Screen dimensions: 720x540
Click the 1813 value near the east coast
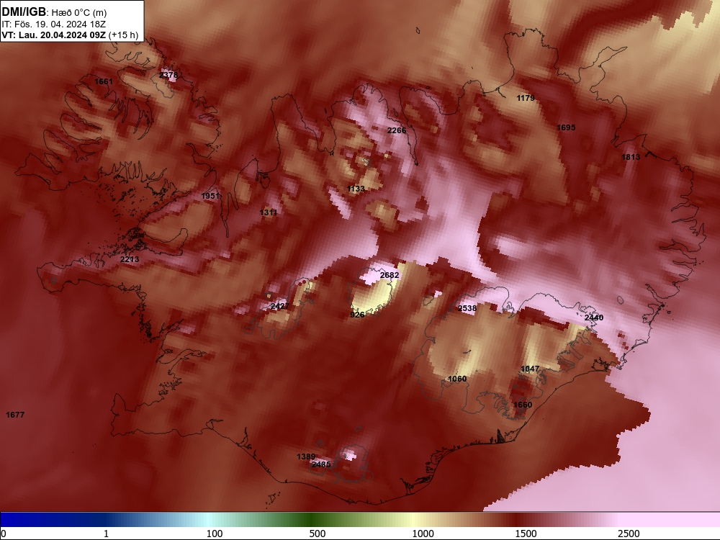(631, 156)
